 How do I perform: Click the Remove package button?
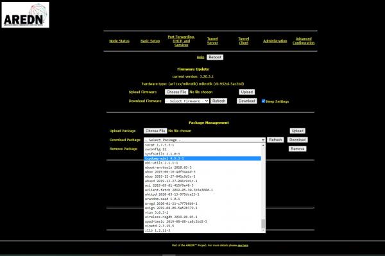[x=297, y=149]
